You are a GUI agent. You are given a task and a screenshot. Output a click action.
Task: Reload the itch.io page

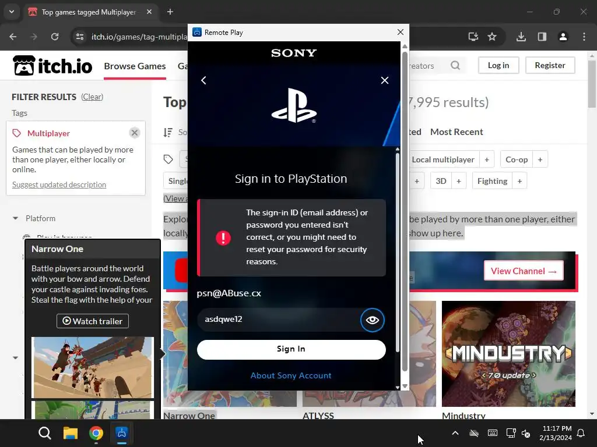pyautogui.click(x=55, y=37)
